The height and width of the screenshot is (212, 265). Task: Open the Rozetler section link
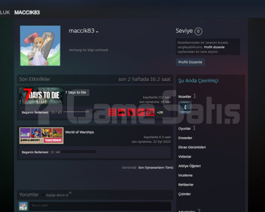click(185, 97)
